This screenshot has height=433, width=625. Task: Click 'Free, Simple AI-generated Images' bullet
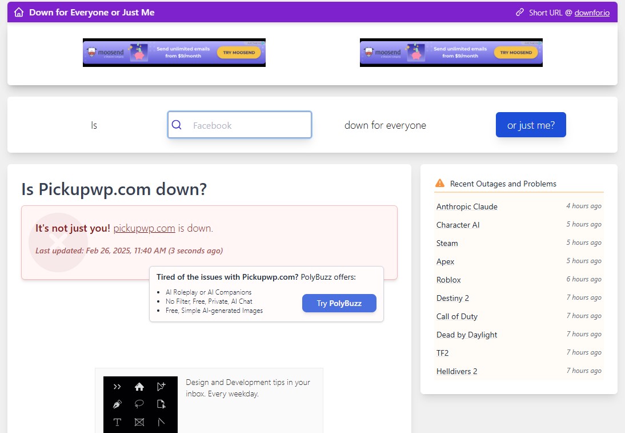tap(214, 311)
